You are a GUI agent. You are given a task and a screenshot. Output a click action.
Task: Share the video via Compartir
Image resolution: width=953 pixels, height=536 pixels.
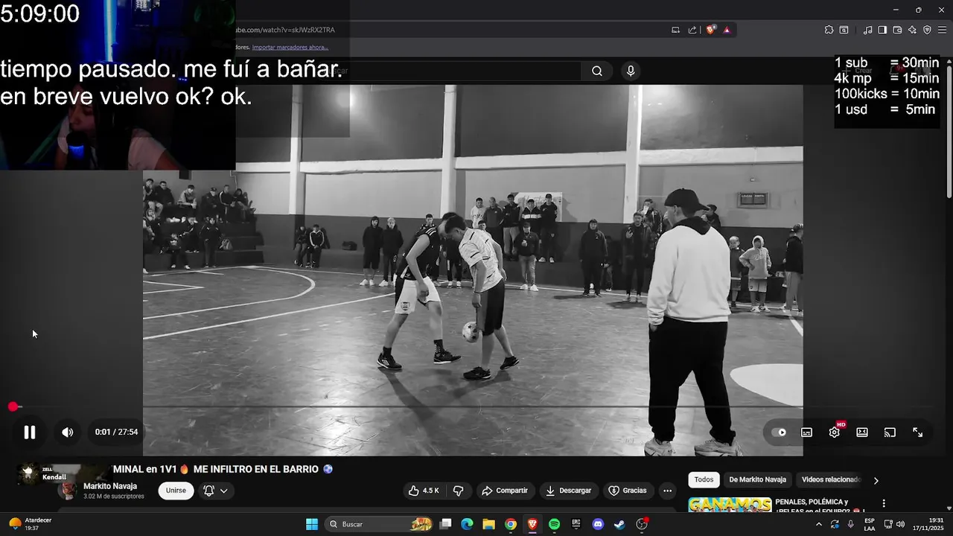[x=505, y=491]
